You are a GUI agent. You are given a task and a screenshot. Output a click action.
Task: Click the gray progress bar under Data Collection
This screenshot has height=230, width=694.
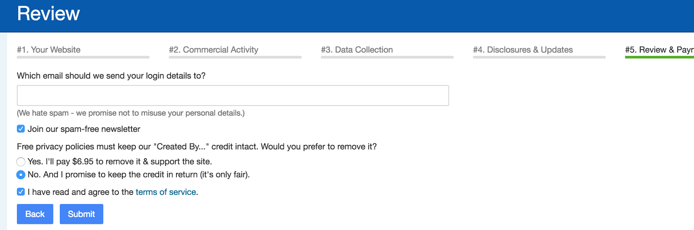(387, 57)
